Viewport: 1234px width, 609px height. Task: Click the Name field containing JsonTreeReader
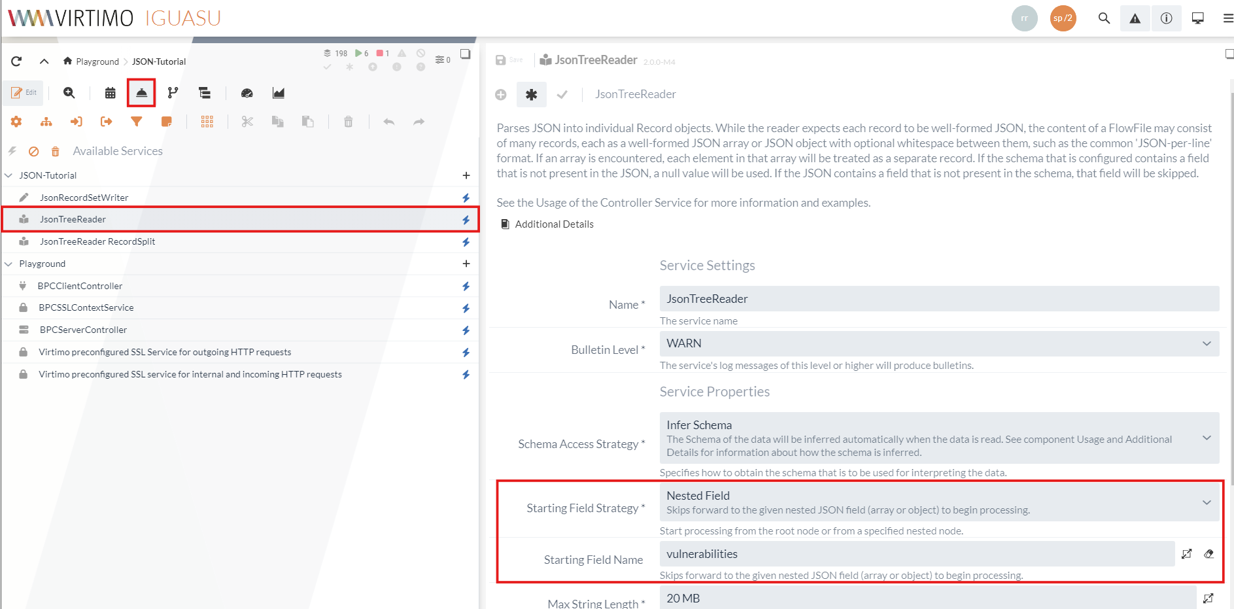click(x=939, y=299)
